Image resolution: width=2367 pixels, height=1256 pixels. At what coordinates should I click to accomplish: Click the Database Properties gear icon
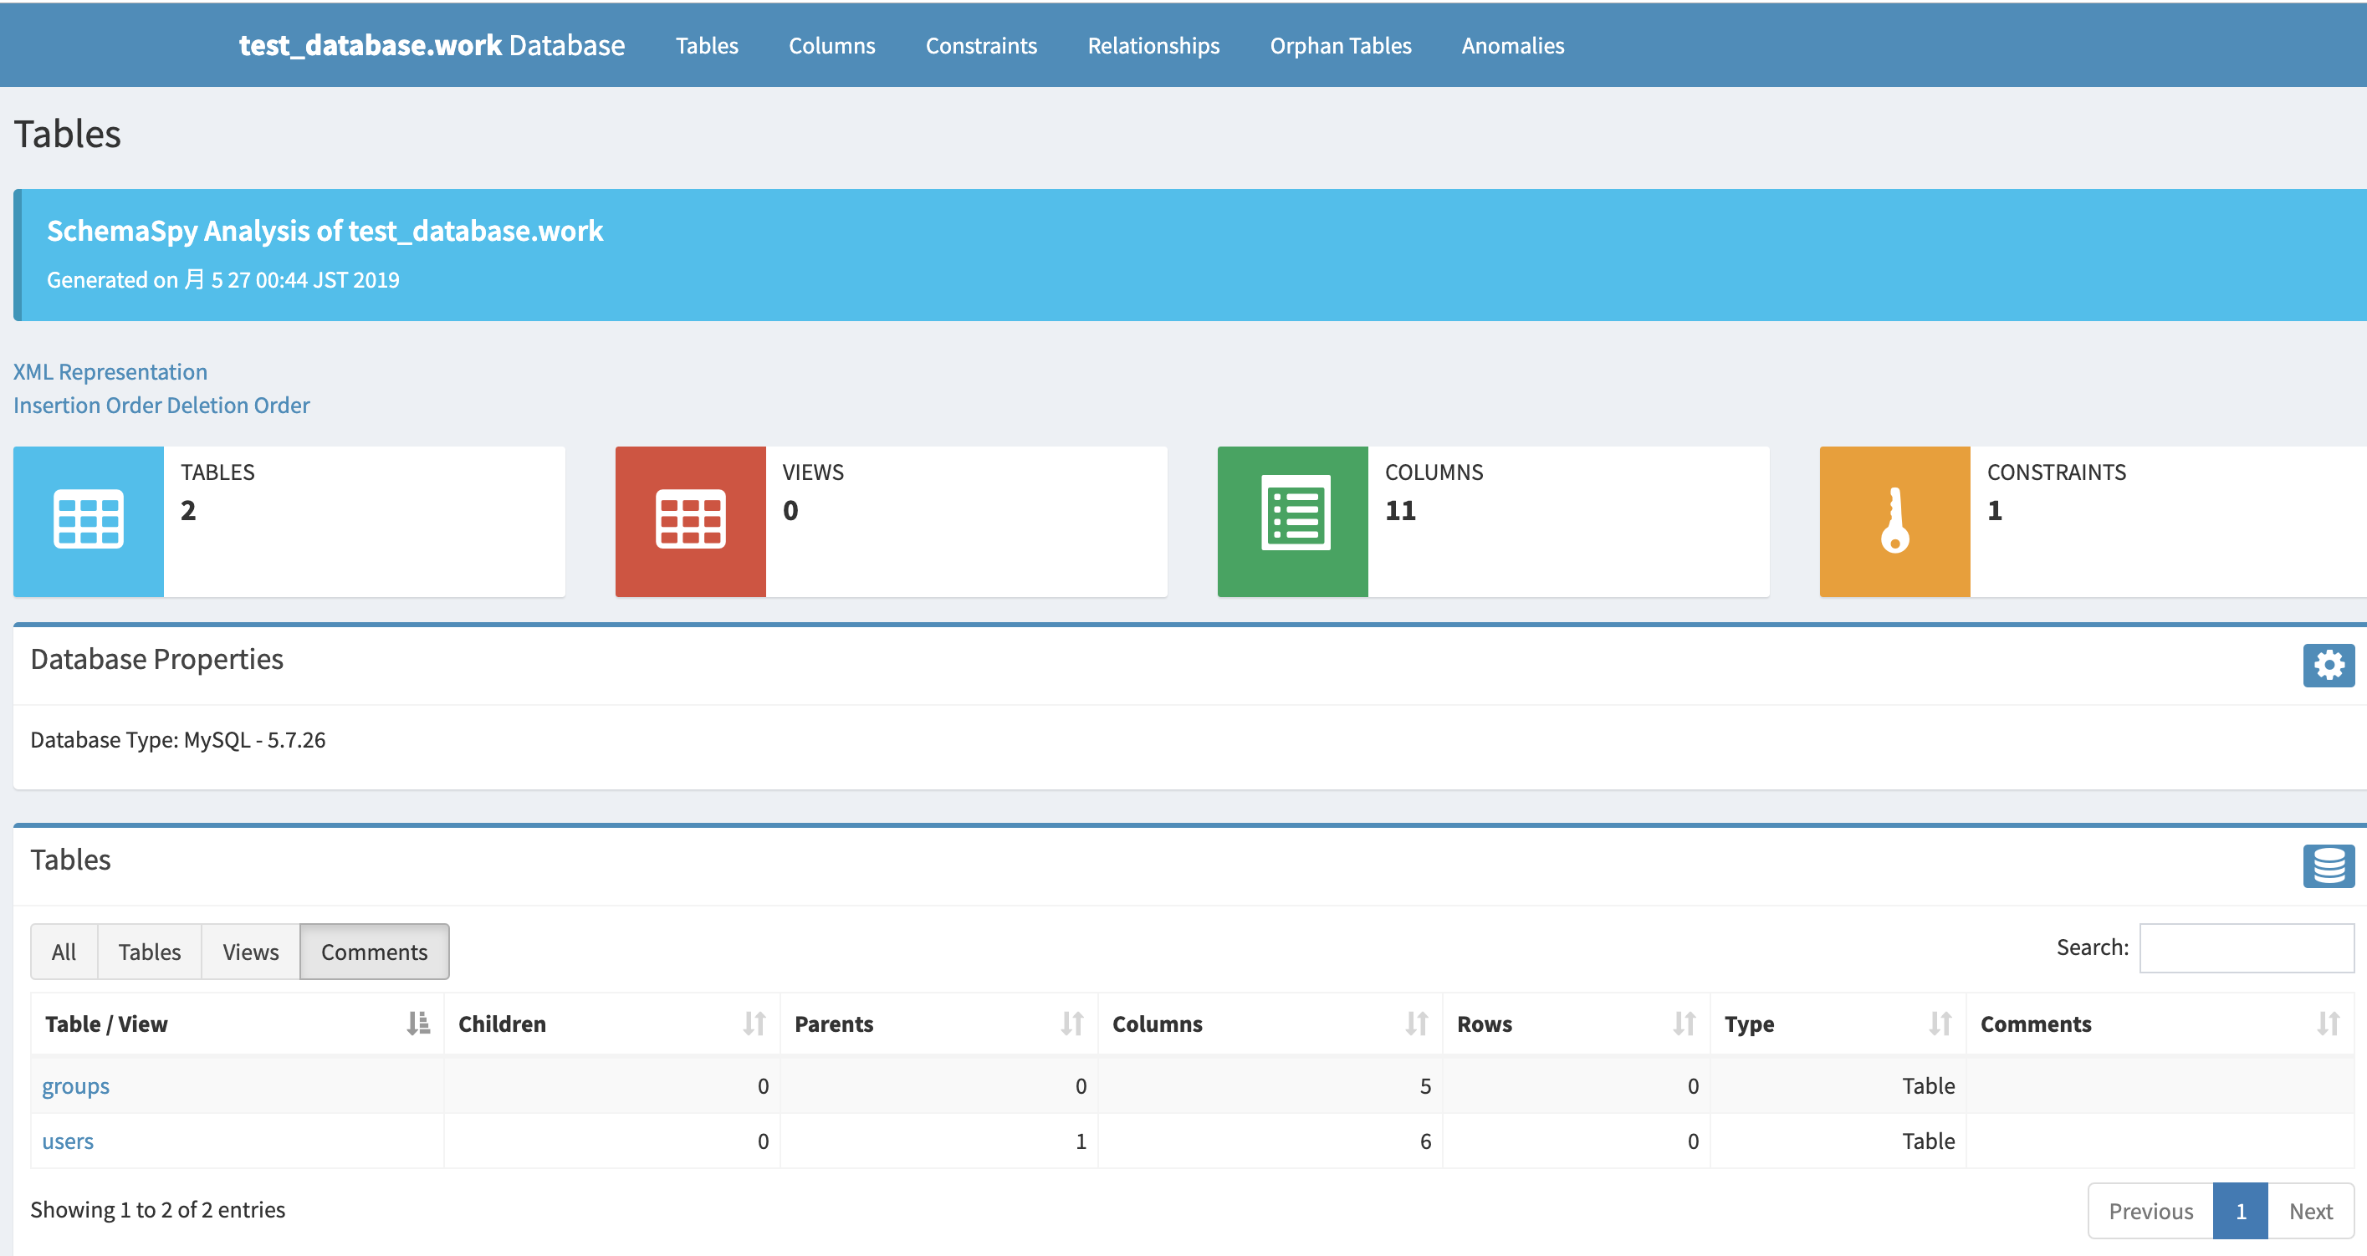[2328, 665]
